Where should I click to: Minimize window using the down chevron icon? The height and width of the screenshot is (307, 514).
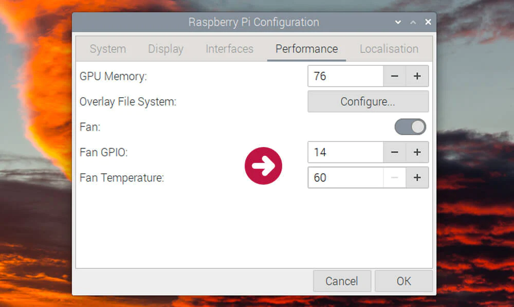398,23
